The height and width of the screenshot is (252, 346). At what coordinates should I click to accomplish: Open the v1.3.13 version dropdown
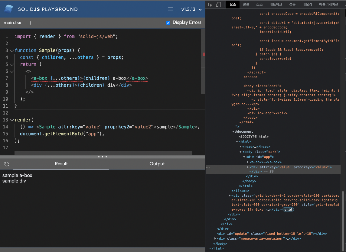[191, 9]
